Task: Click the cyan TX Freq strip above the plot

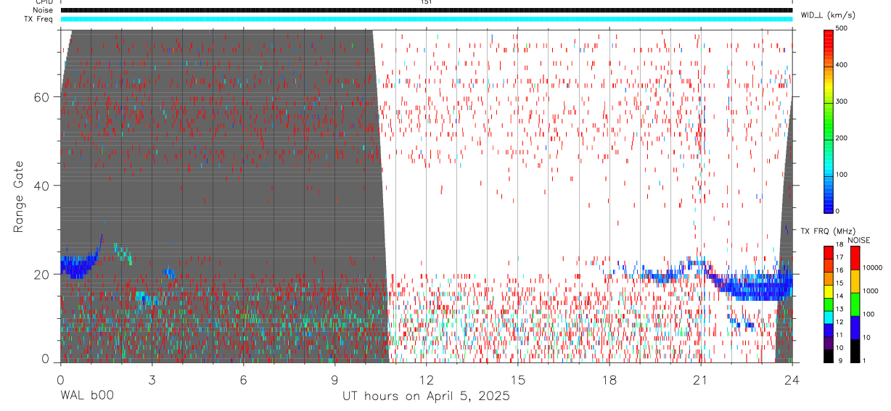Action: [427, 19]
